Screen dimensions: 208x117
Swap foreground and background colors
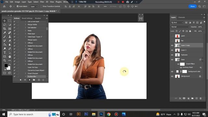click(x=10, y=64)
